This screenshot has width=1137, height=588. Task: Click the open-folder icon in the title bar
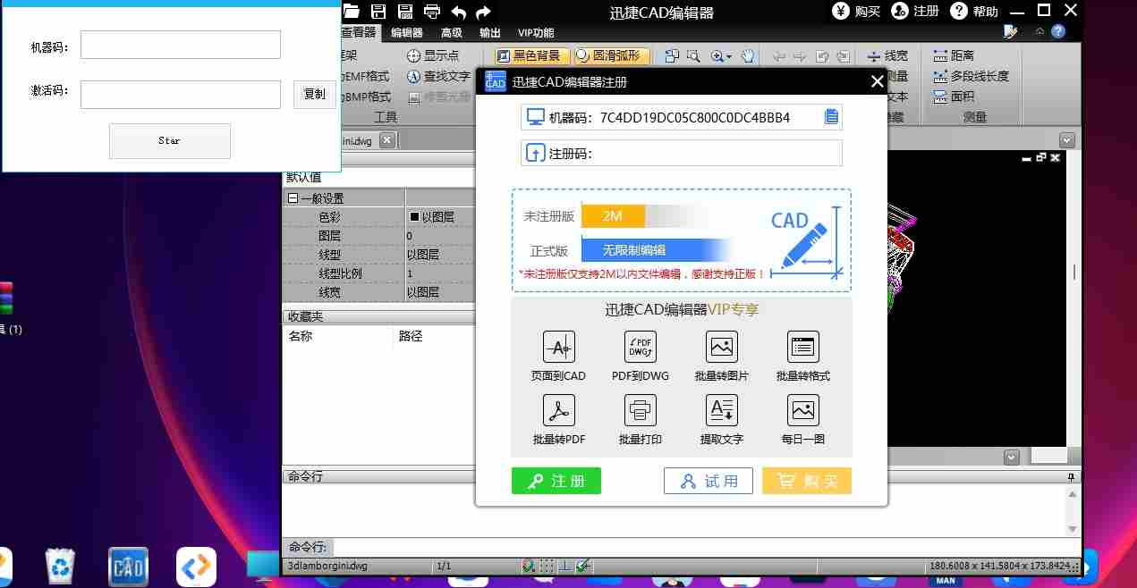pyautogui.click(x=351, y=12)
